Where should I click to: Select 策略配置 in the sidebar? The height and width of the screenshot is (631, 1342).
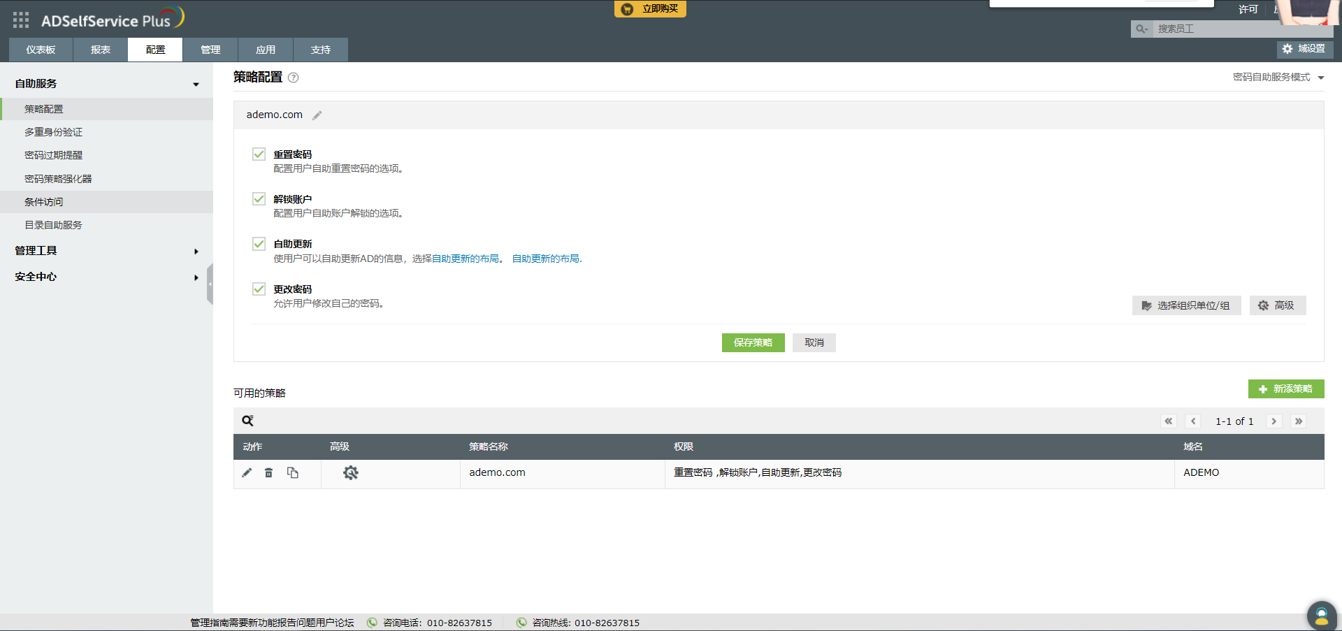(106, 109)
